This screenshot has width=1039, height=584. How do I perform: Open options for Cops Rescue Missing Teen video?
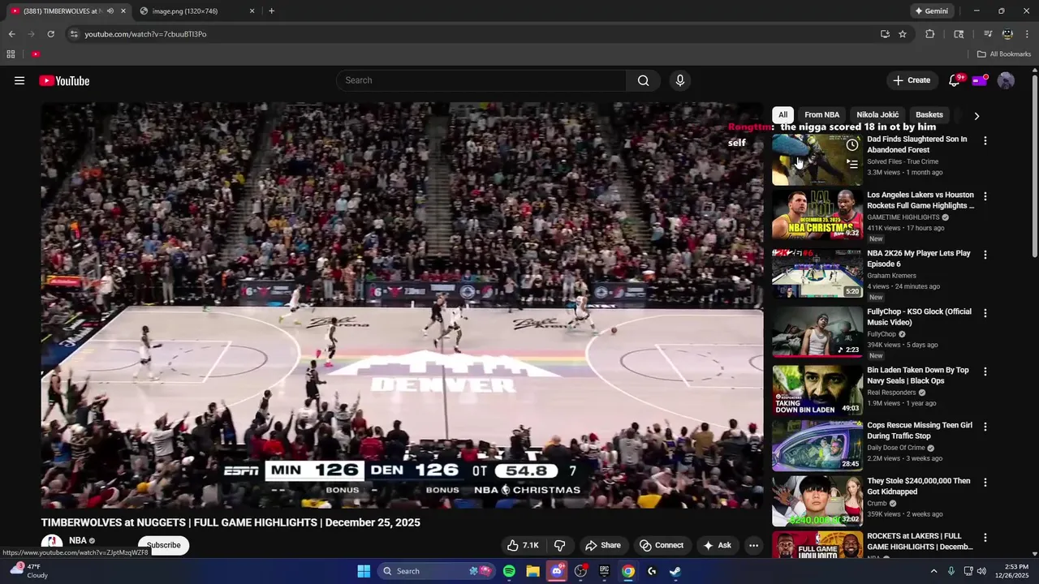pyautogui.click(x=985, y=427)
